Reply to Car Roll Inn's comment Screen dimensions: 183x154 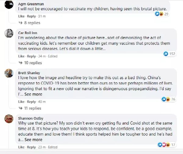coord(31,56)
